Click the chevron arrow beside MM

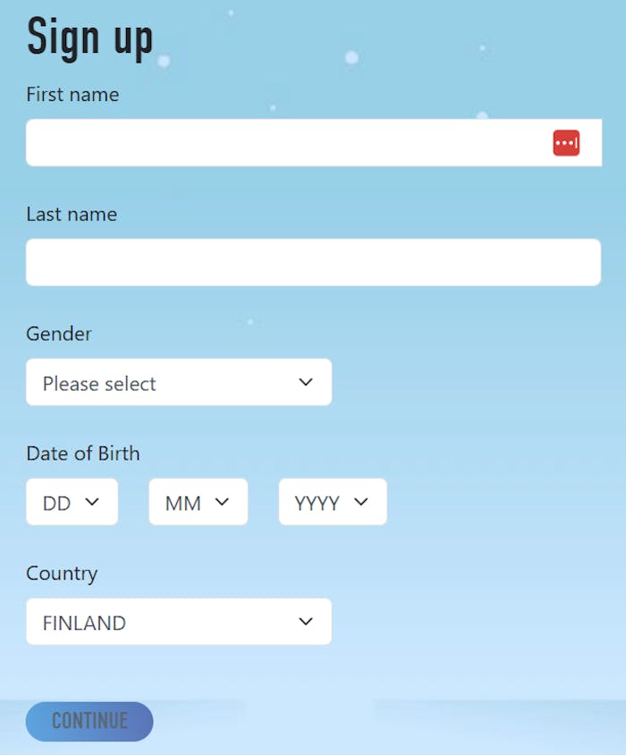coord(222,502)
